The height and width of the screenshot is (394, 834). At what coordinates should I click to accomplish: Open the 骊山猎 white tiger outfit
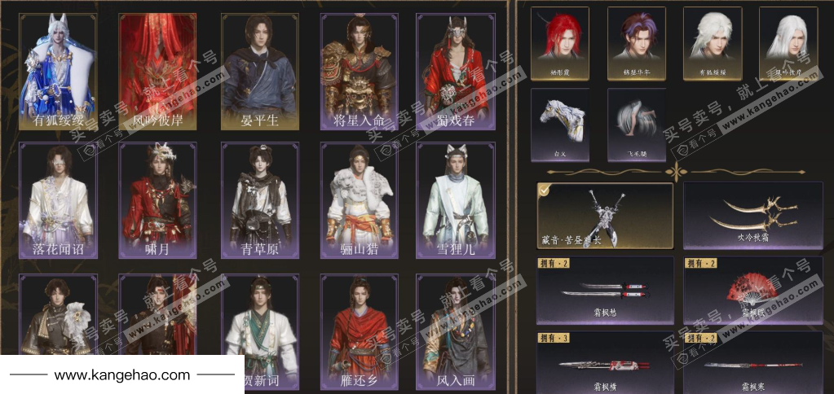coord(359,200)
